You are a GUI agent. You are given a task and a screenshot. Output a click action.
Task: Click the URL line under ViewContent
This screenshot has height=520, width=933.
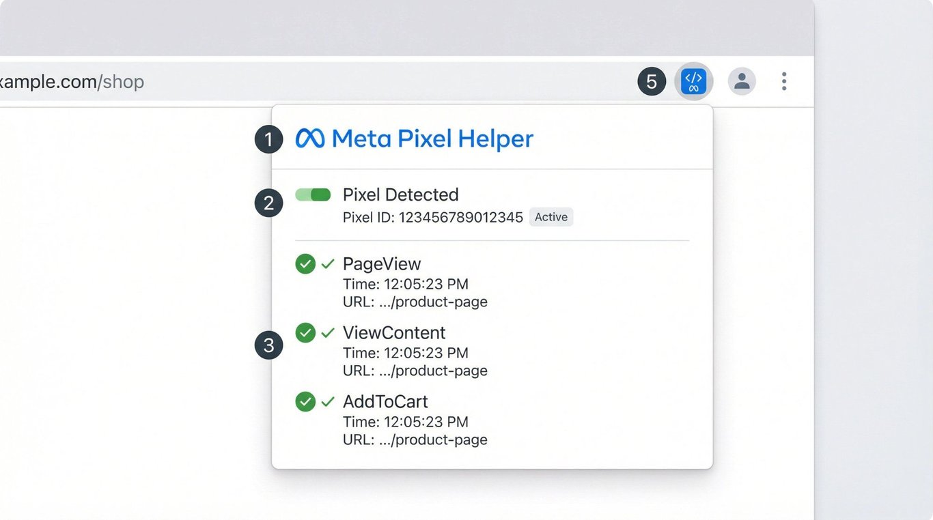(x=415, y=371)
